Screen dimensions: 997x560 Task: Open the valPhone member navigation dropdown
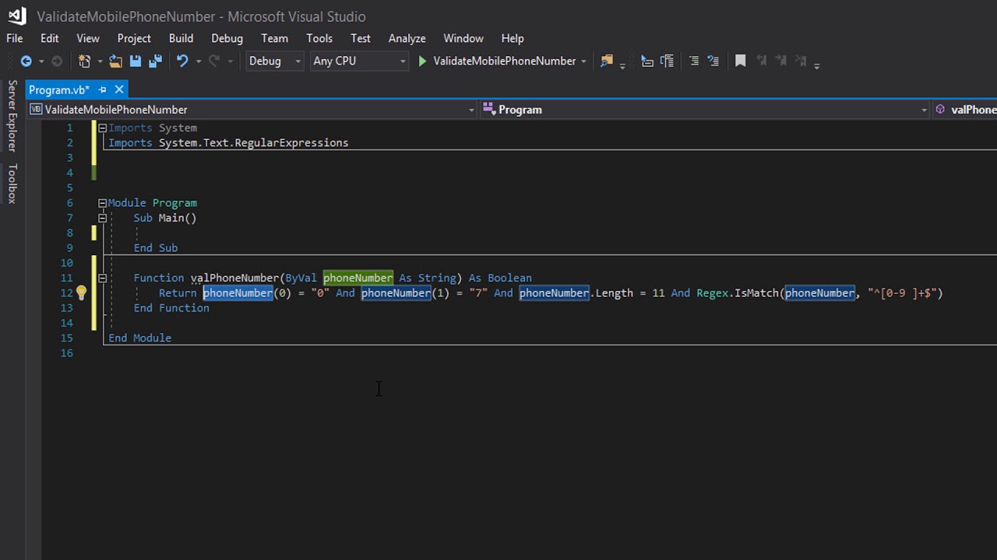pyautogui.click(x=965, y=110)
